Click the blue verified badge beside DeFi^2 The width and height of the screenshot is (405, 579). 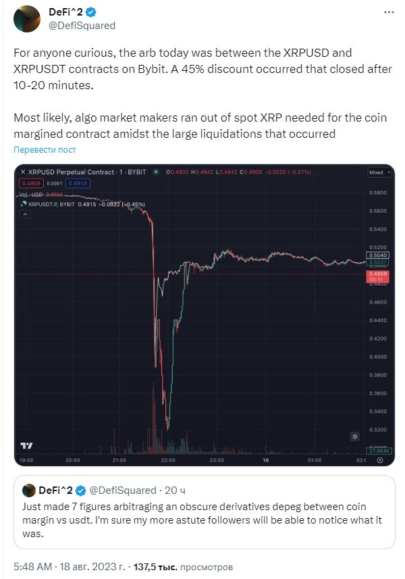click(91, 13)
